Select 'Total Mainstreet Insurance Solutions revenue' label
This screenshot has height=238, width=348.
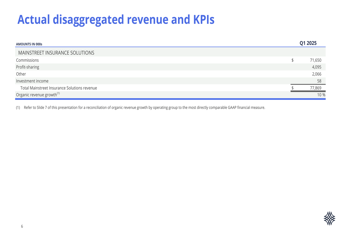[x=58, y=88]
